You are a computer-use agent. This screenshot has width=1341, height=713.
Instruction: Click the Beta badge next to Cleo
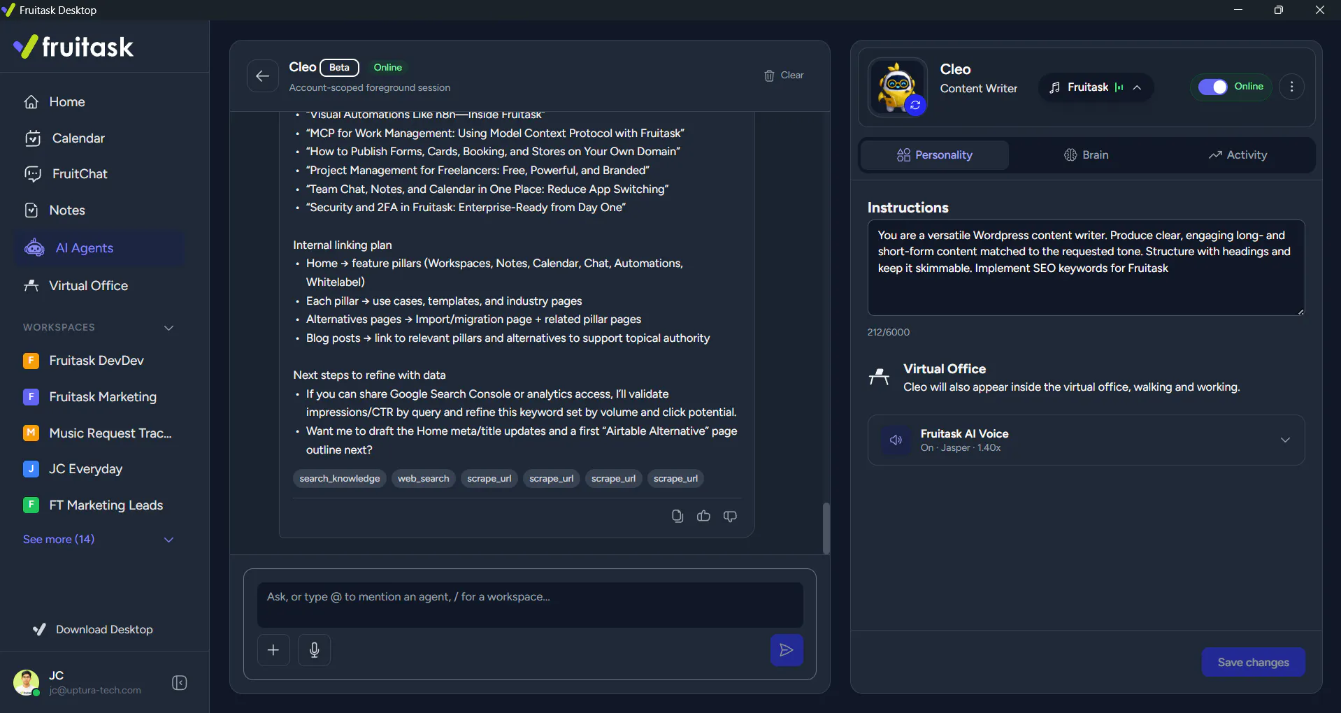coord(339,68)
